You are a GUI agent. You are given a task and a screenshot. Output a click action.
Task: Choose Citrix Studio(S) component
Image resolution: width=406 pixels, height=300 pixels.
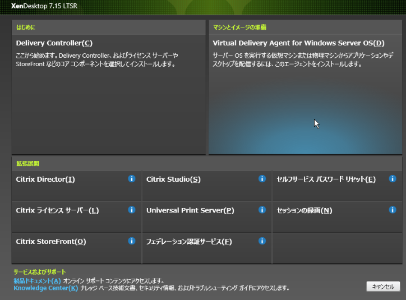tap(207, 186)
